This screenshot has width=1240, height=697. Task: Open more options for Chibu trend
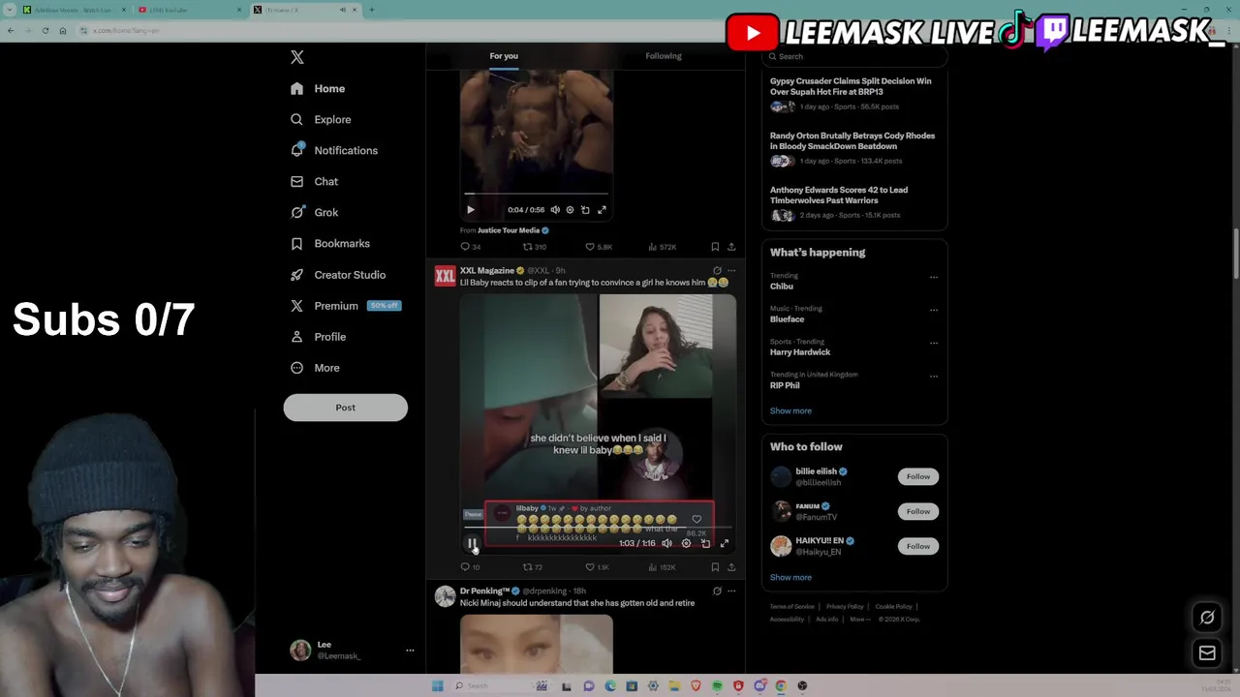point(934,277)
